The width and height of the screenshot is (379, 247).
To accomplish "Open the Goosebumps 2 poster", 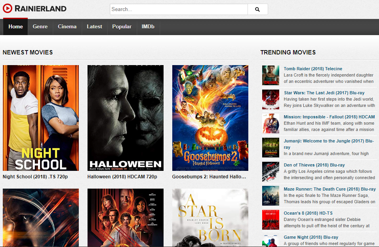I will click(210, 118).
